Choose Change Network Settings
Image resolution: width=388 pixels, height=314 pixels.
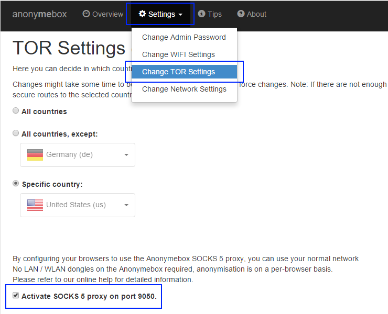[184, 89]
